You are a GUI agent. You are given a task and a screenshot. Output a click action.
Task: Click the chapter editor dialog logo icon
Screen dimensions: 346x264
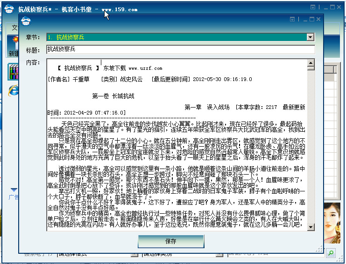26,21
